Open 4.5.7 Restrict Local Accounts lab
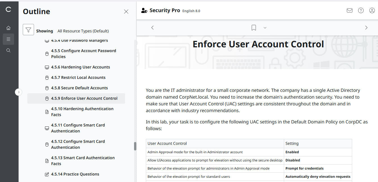Image resolution: width=378 pixels, height=182 pixels. [78, 77]
